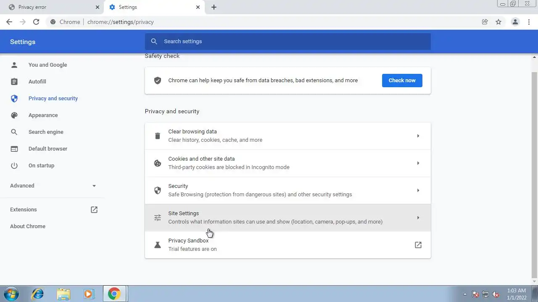Open Clear browsing data
Screen dimensions: 538x302
[x=287, y=136]
